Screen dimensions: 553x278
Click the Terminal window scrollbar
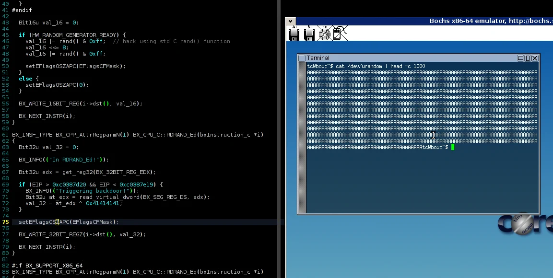click(302, 138)
